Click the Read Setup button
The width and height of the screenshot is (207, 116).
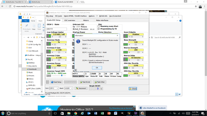click(56, 82)
